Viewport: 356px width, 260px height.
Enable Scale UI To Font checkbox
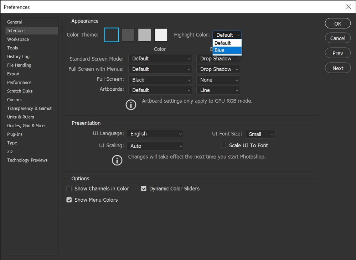tap(224, 145)
